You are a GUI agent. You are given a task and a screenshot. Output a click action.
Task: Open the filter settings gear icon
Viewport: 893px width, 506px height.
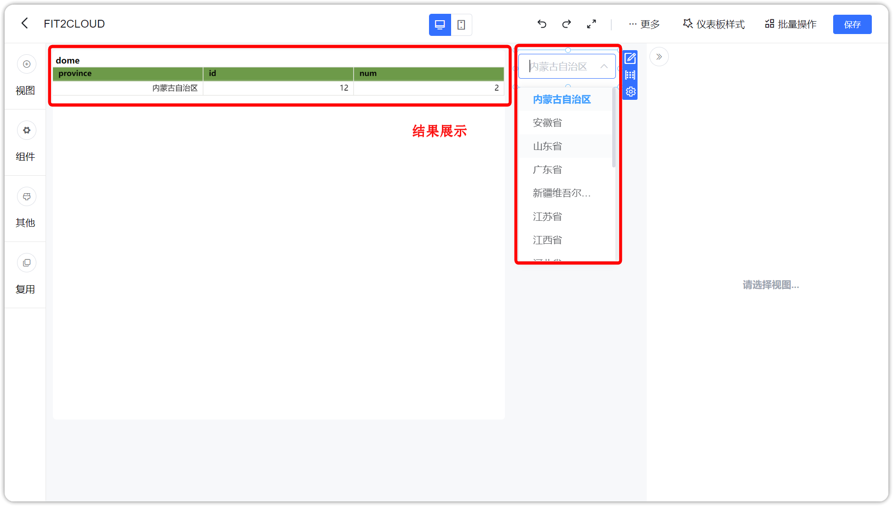click(630, 92)
